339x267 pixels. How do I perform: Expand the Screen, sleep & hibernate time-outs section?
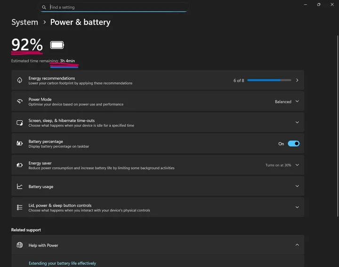pos(297,122)
